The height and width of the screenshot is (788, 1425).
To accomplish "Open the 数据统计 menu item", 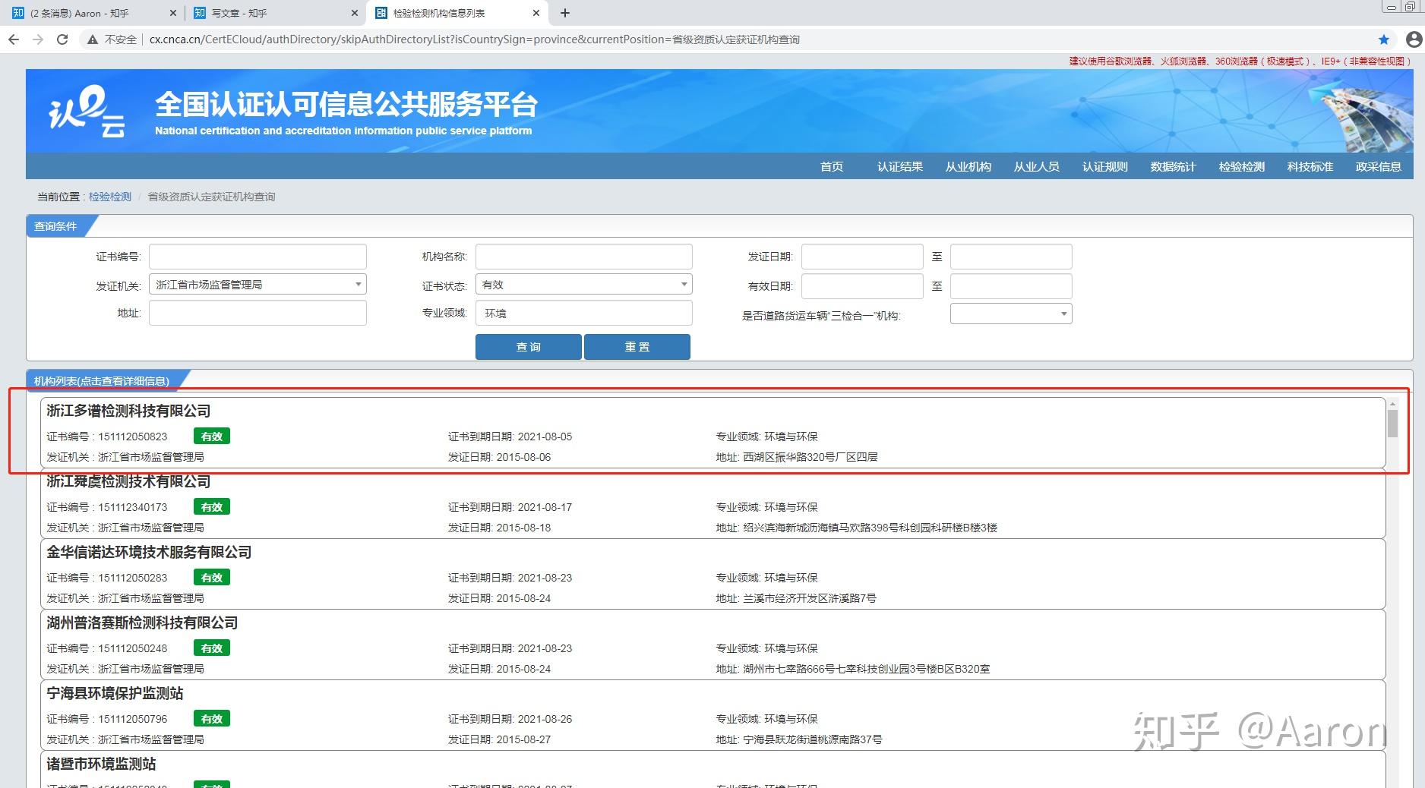I will coord(1172,167).
